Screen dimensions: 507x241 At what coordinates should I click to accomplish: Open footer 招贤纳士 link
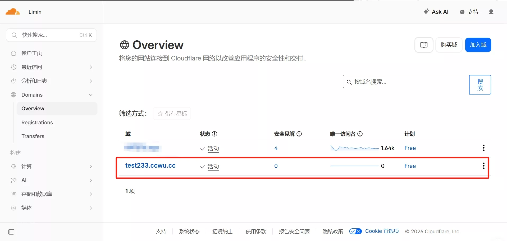click(x=222, y=231)
